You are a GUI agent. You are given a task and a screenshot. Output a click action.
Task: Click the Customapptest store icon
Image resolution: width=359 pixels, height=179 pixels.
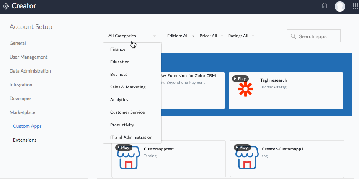coord(129,158)
